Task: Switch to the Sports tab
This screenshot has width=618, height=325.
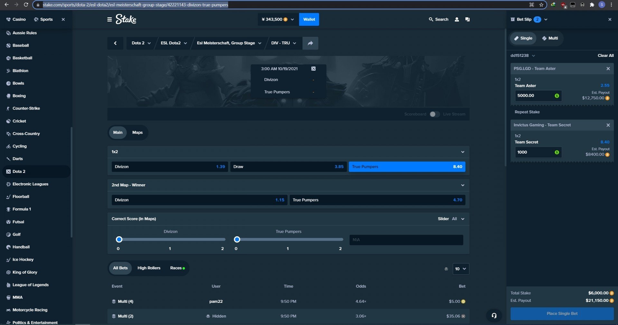Action: 43,20
